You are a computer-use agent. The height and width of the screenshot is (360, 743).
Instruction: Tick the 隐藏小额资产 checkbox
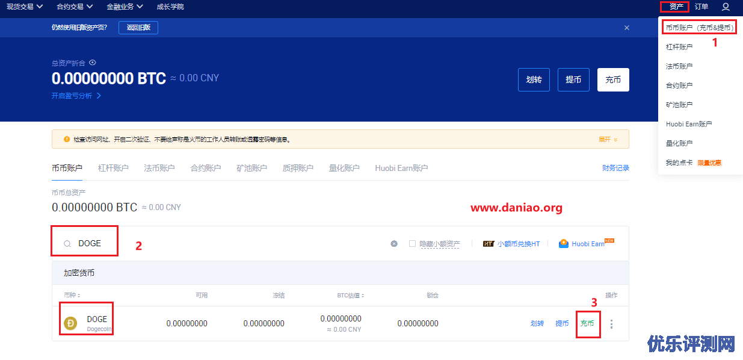412,244
